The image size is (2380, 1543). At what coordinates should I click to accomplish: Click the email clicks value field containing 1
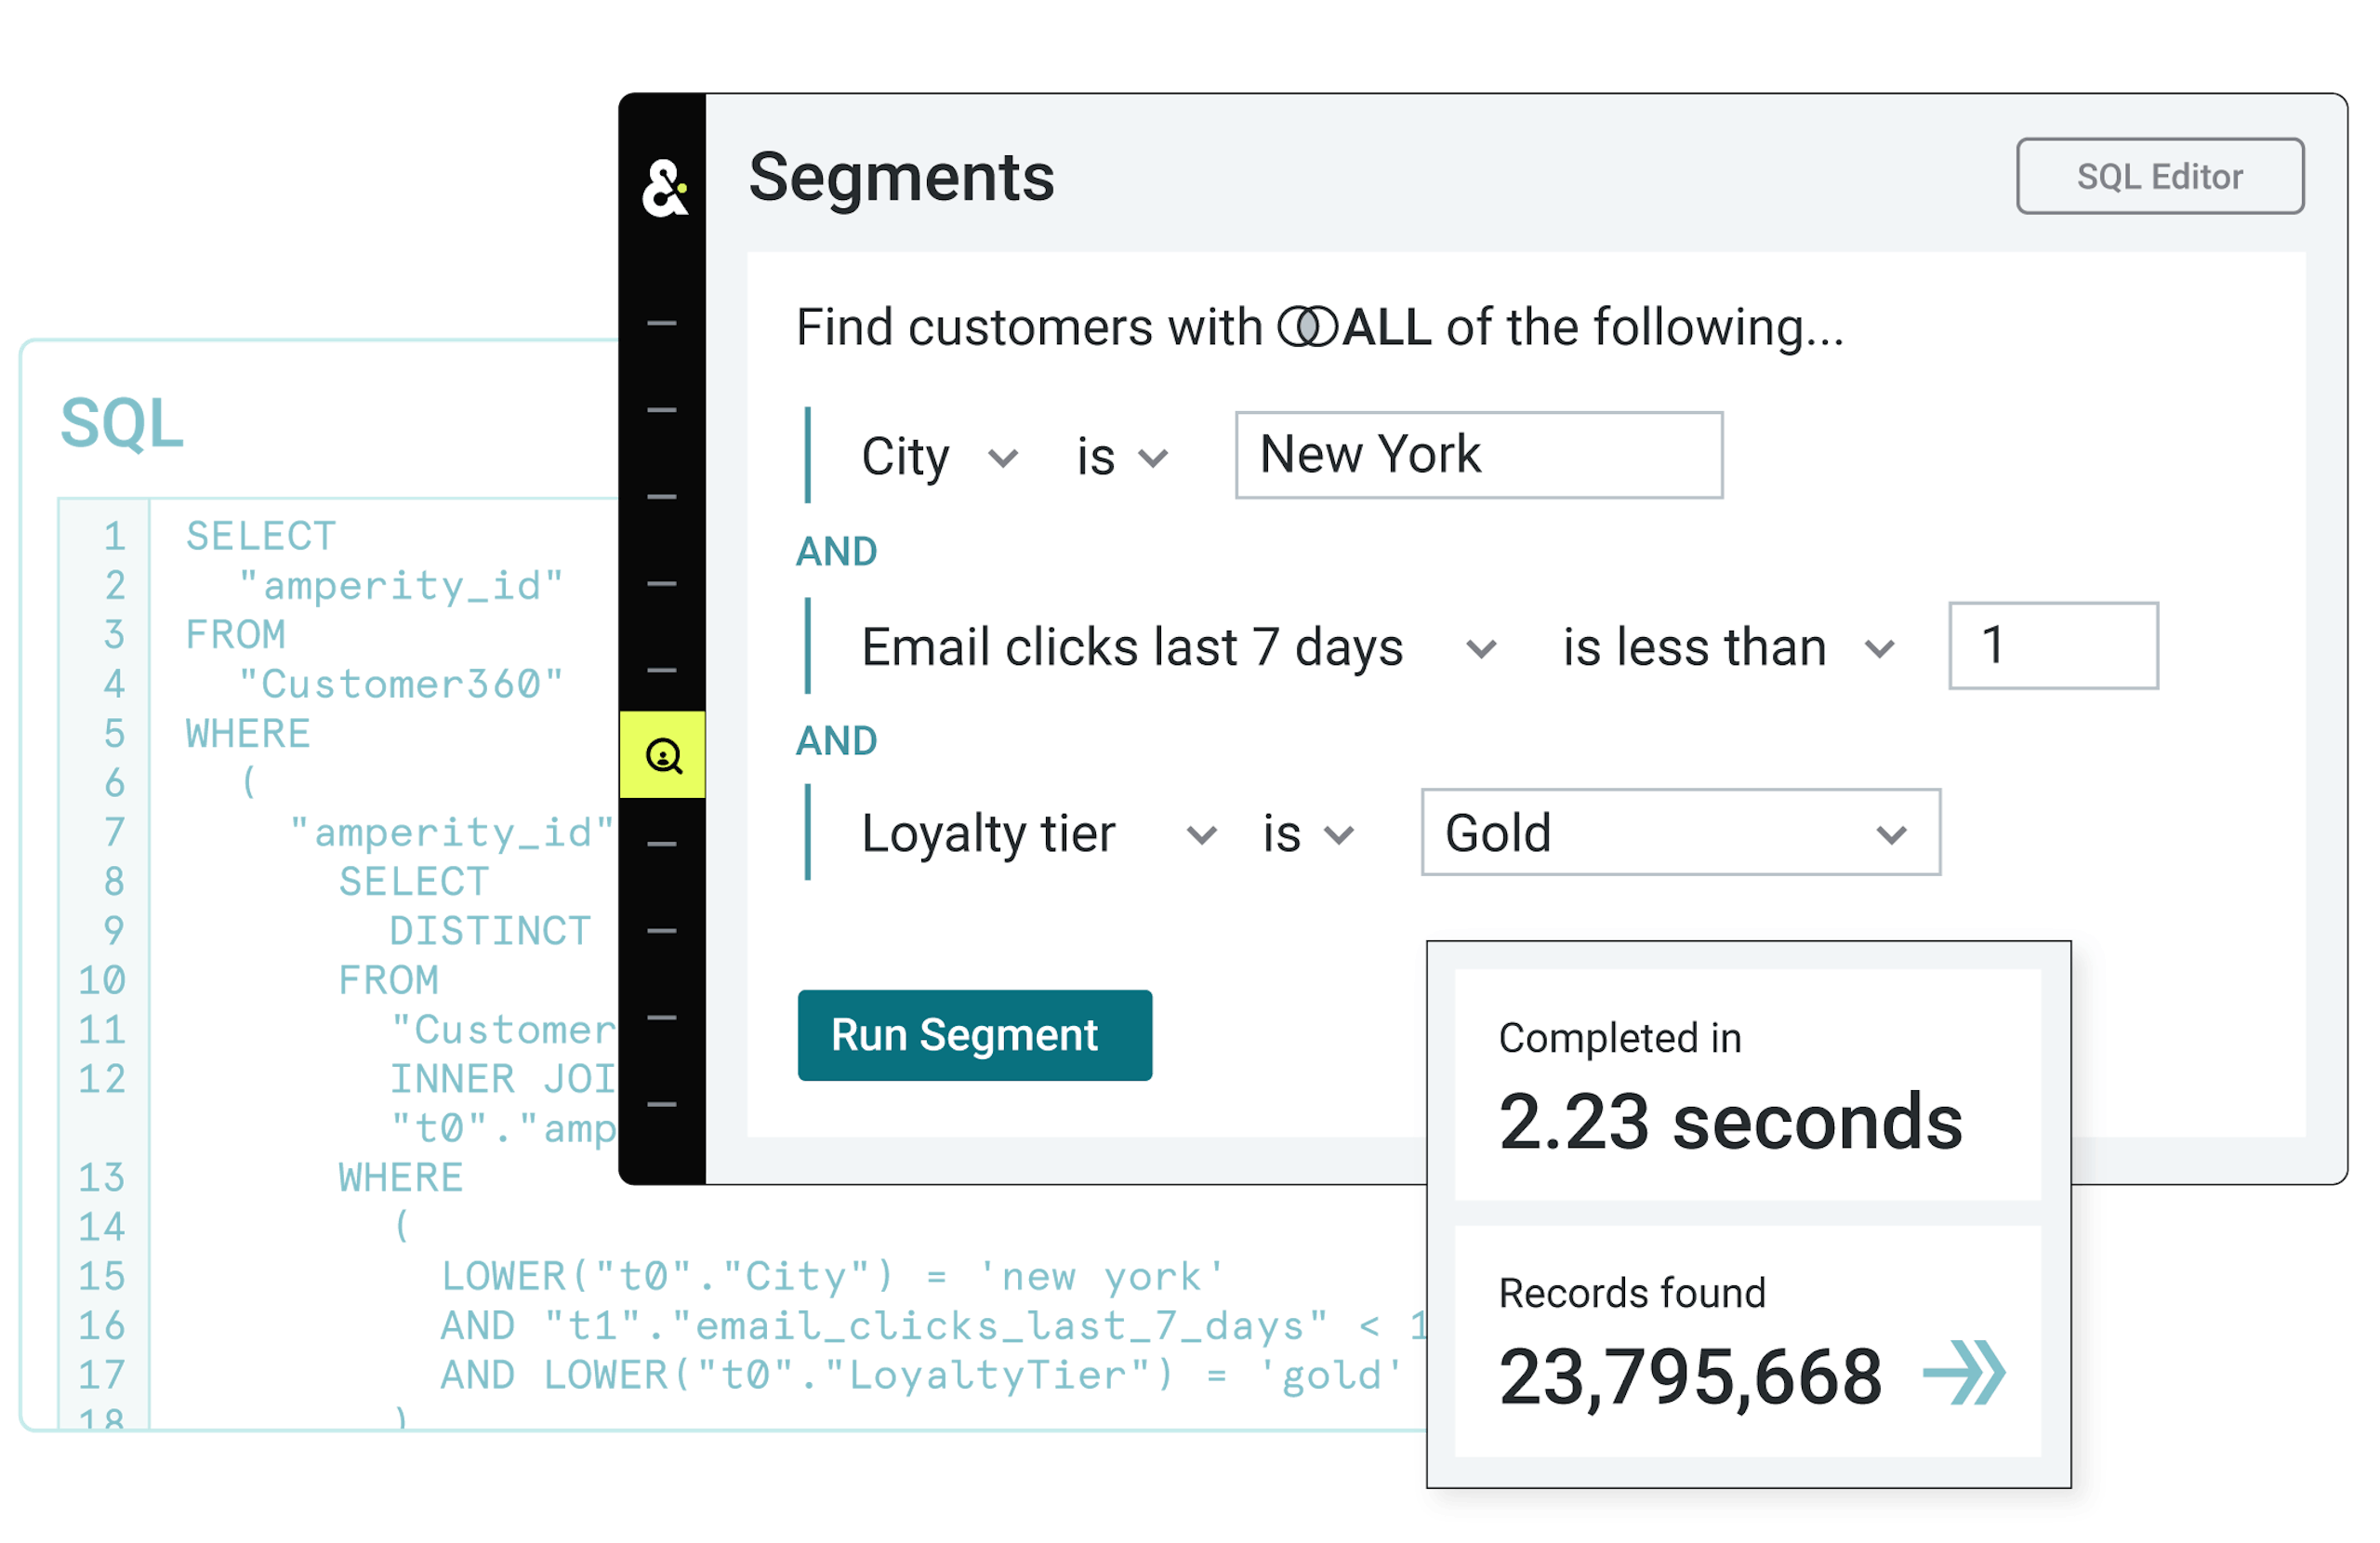coord(2054,645)
